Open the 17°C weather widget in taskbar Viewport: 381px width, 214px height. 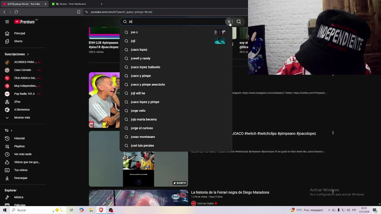tap(307, 210)
